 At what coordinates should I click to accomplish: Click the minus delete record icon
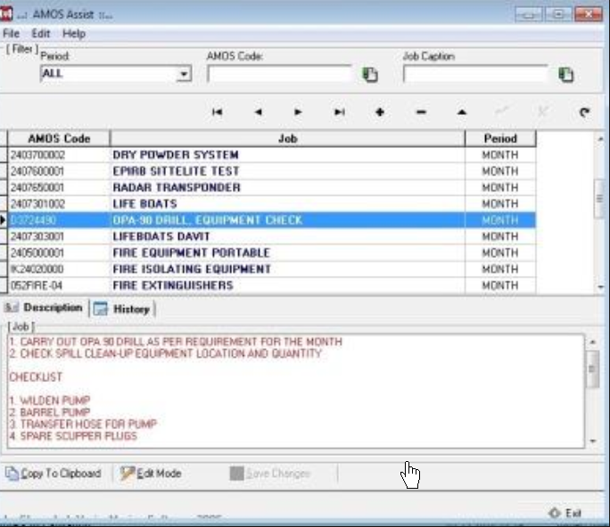421,112
